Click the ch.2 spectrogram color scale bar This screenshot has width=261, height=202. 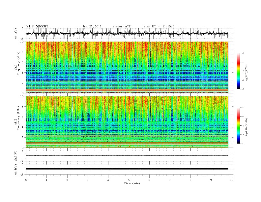(238, 125)
